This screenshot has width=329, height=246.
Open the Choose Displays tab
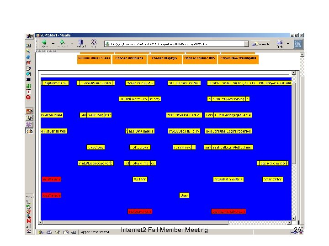(x=164, y=59)
